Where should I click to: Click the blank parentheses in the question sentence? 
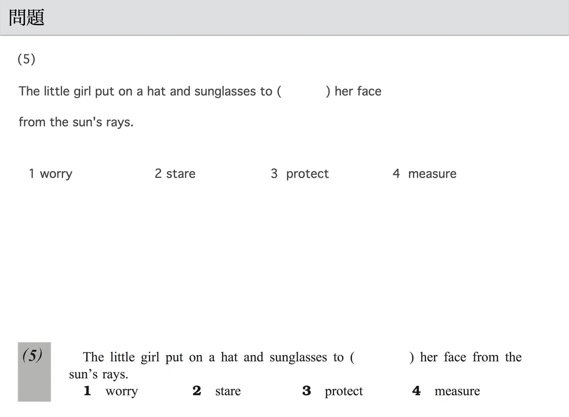(x=303, y=91)
